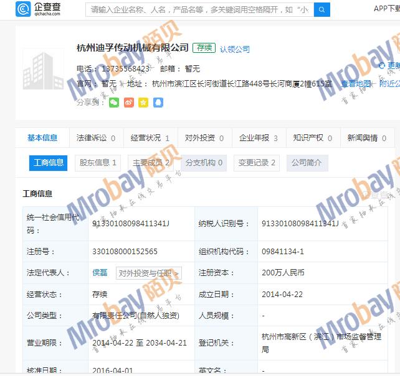400x376 pixels.
Task: Share via the red Weibo icon
Action: point(128,103)
